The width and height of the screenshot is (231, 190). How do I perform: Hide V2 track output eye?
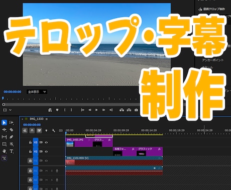coord(46,151)
